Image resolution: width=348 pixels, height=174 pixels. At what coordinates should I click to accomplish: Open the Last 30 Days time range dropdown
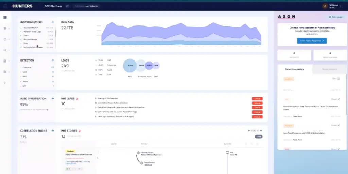(87, 6)
